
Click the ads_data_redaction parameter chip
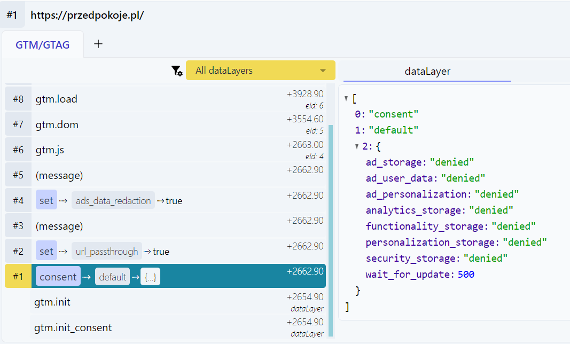click(x=113, y=201)
